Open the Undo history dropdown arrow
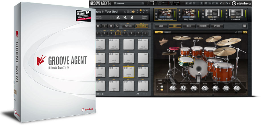This screenshot has height=125, width=262. pyautogui.click(x=224, y=3)
